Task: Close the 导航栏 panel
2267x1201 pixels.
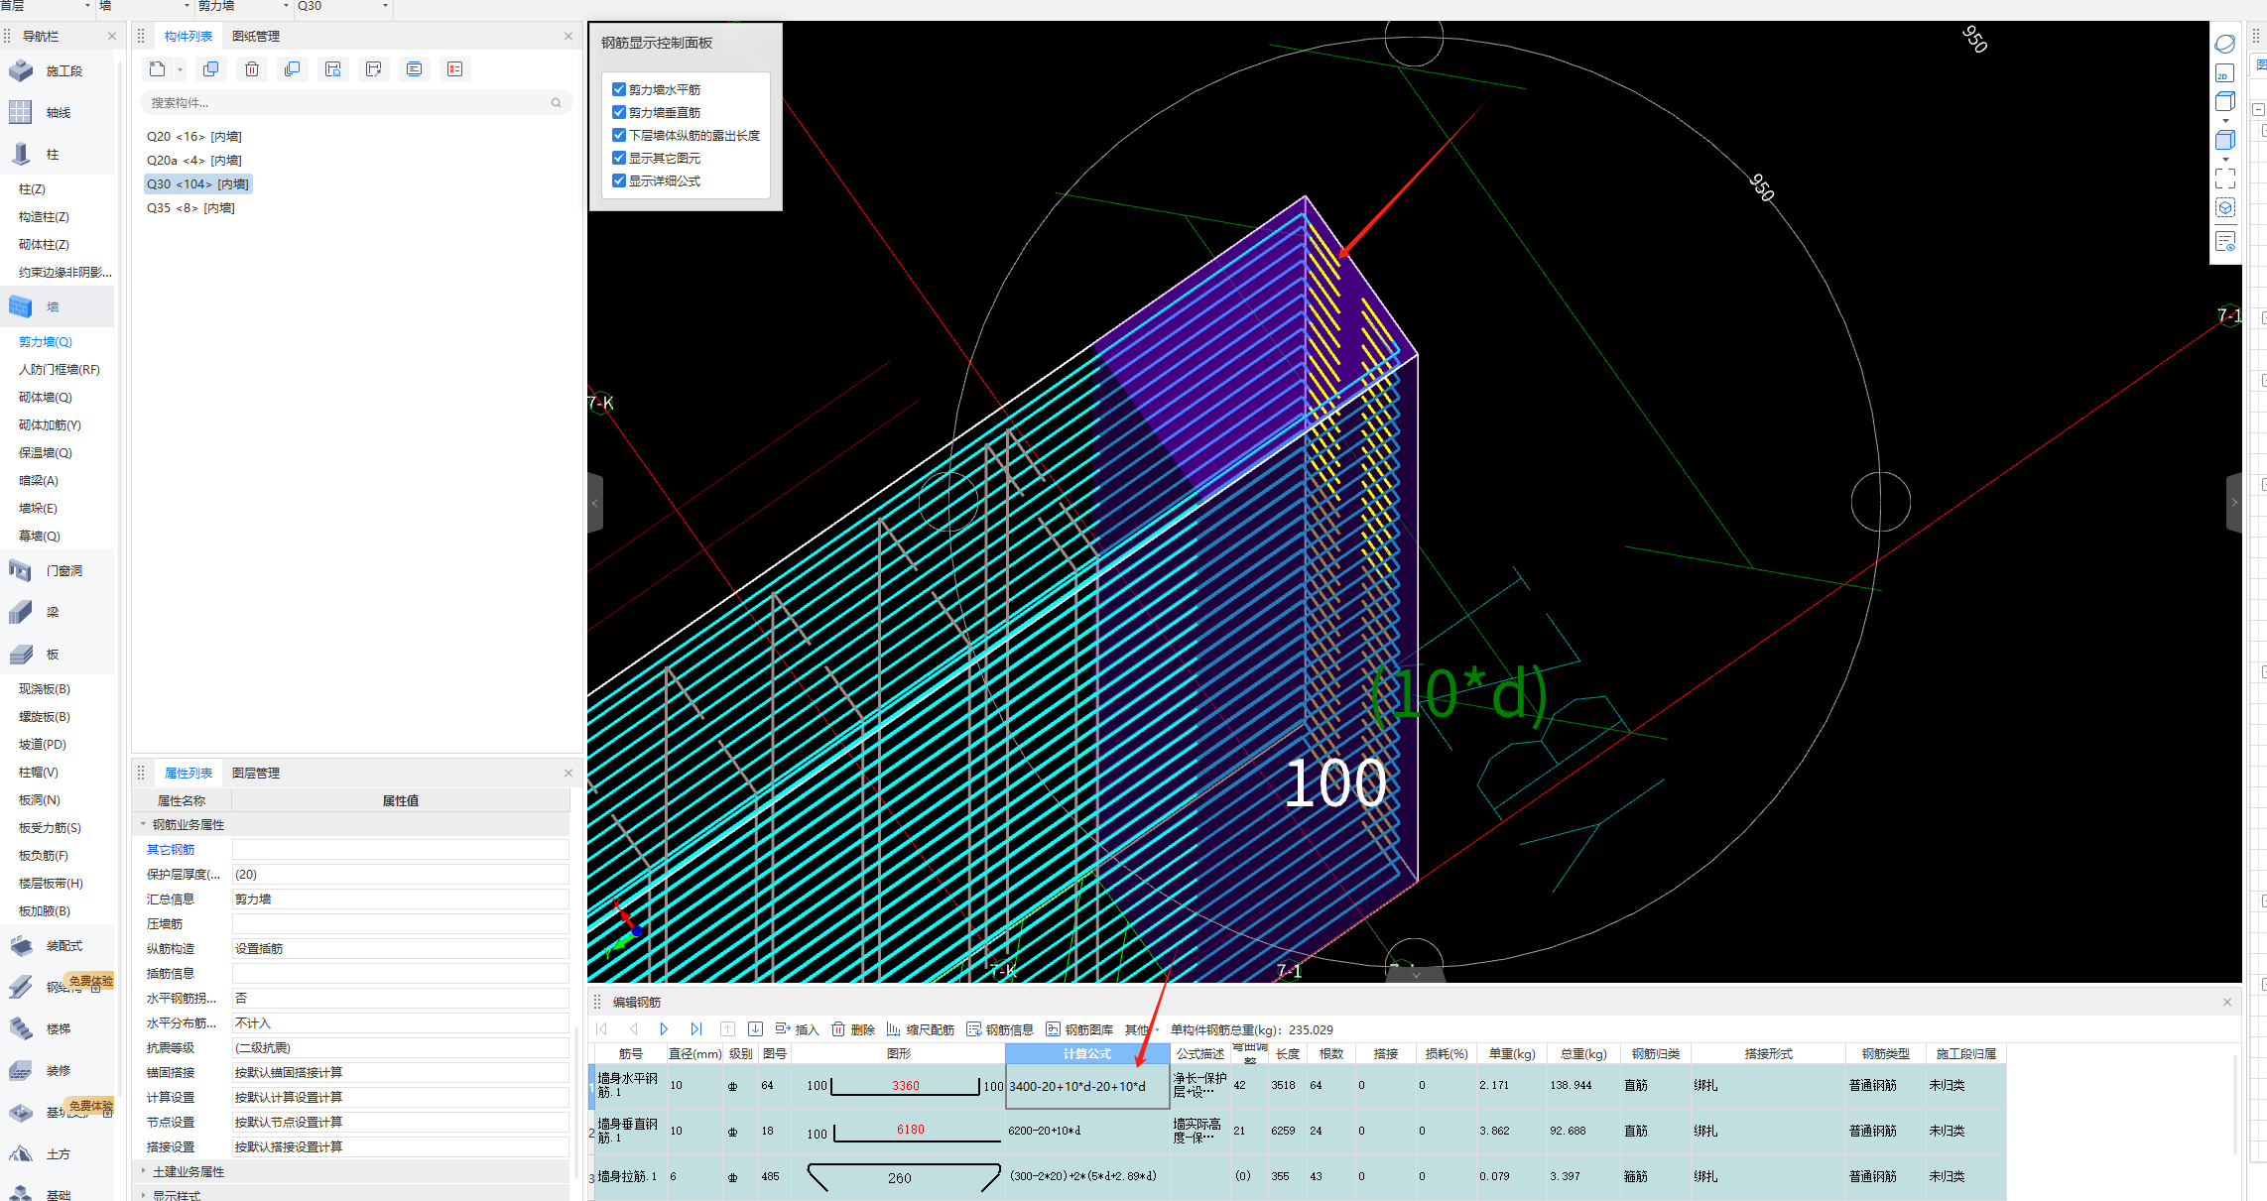Action: coord(112,36)
